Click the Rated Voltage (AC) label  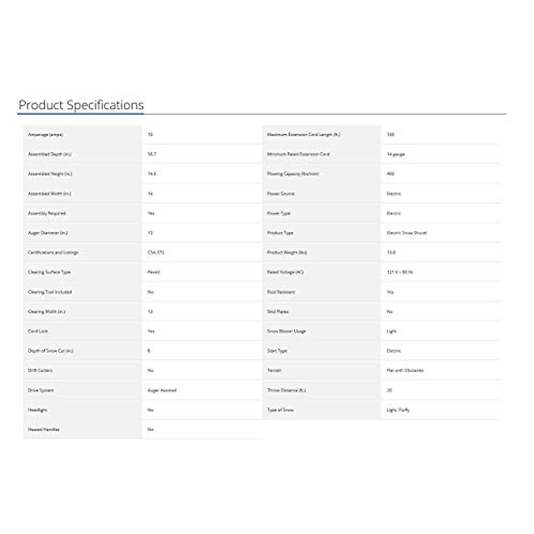[x=285, y=272]
